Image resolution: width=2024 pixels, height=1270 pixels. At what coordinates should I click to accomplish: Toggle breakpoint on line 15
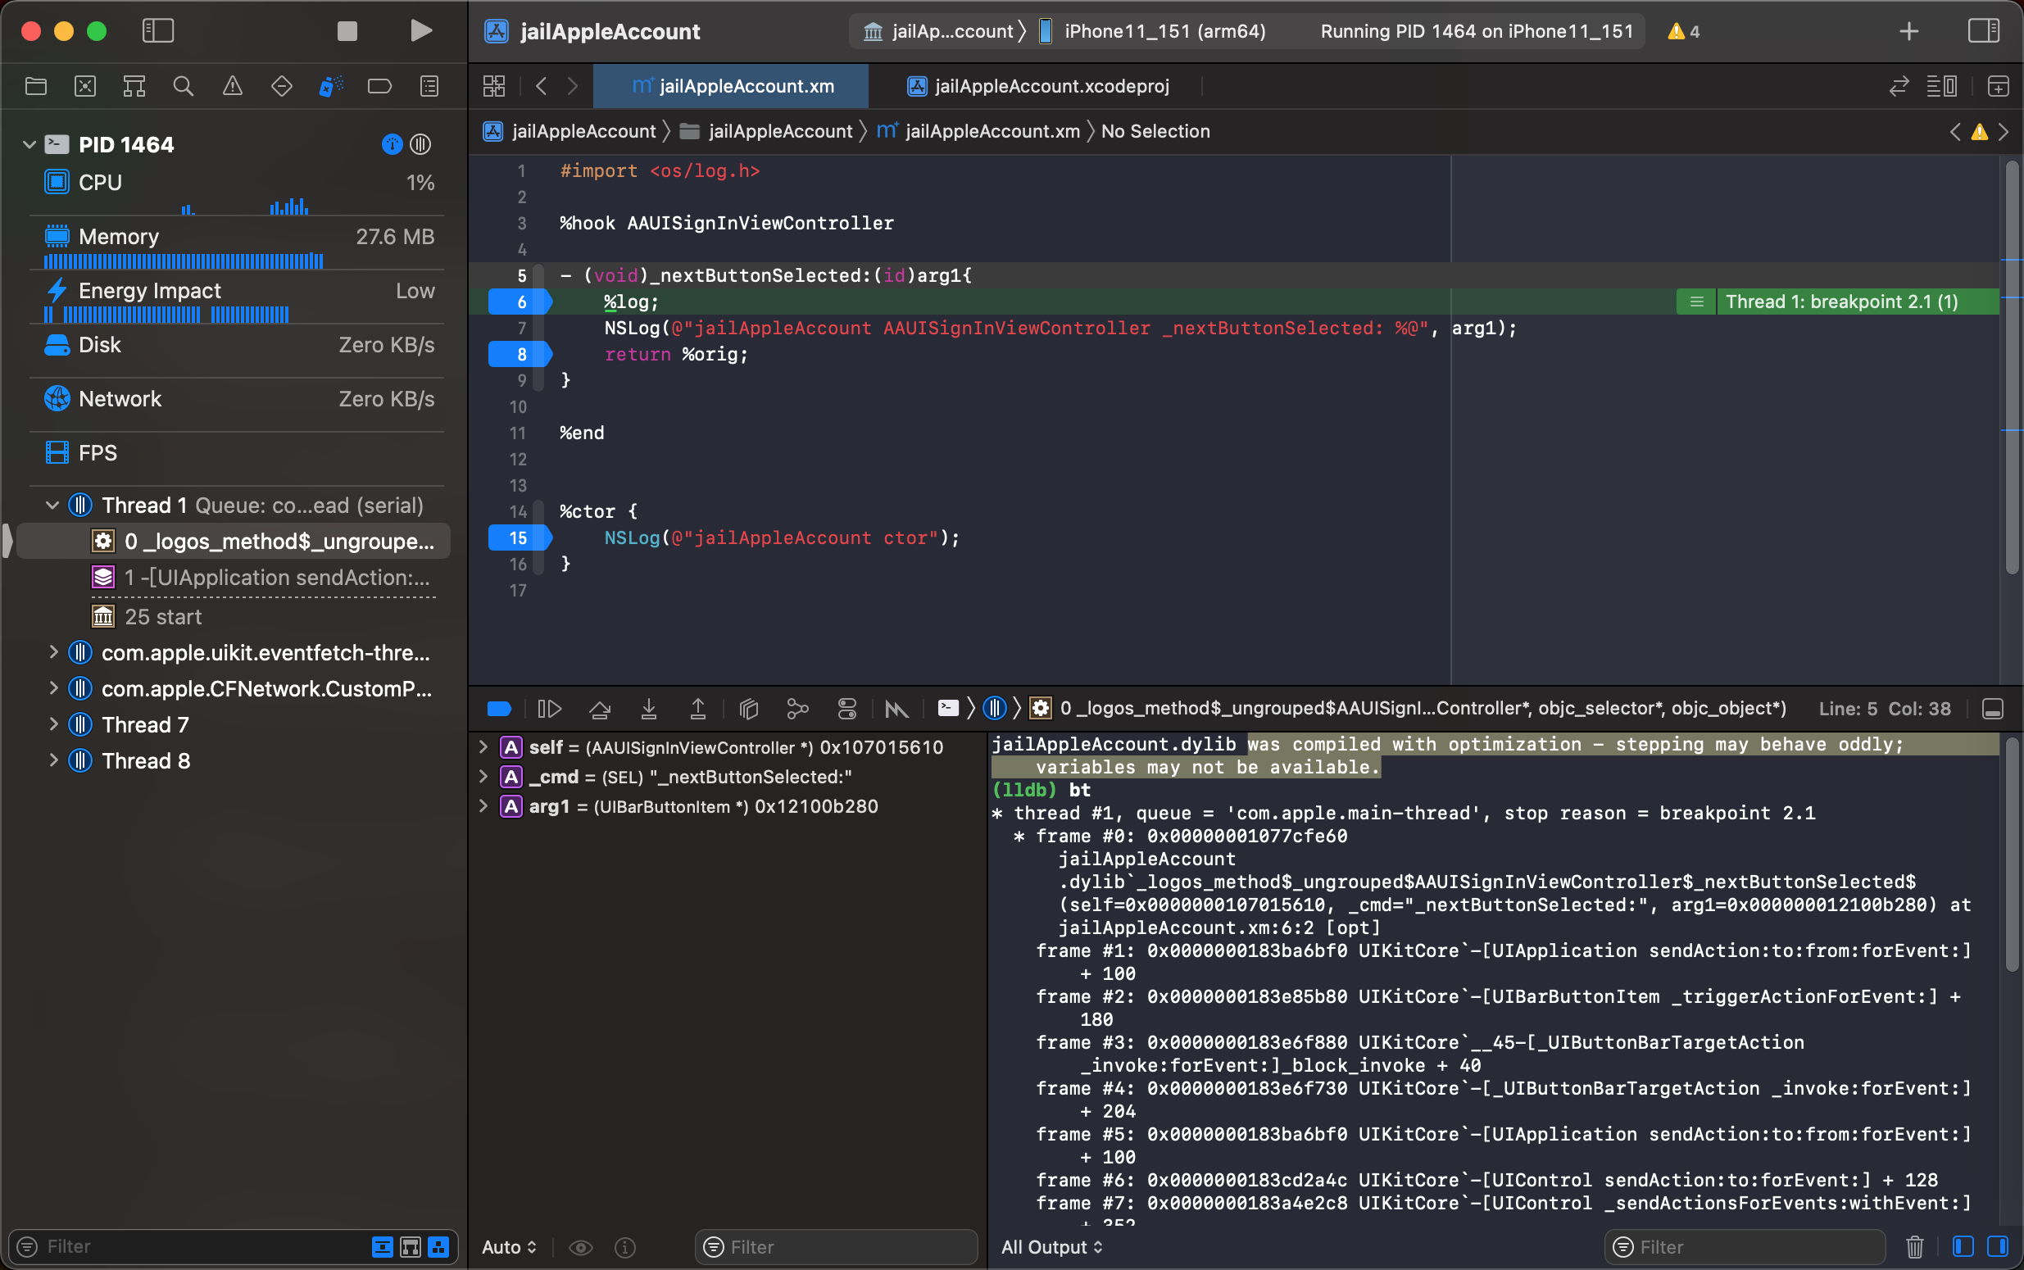click(x=520, y=537)
